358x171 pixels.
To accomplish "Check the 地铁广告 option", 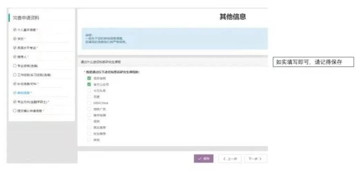I will pos(89,109).
